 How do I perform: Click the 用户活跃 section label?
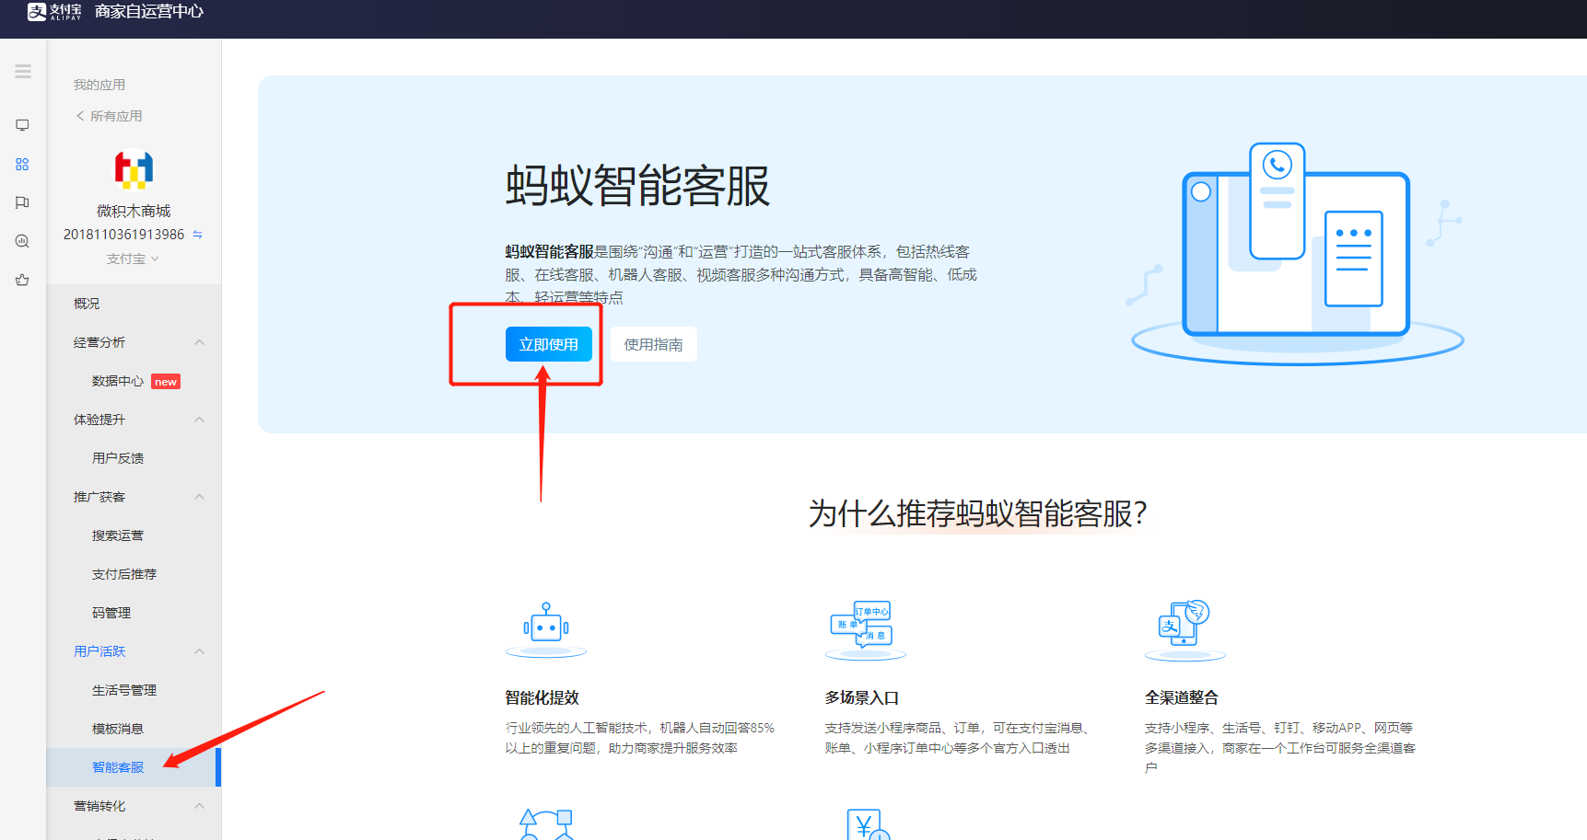pyautogui.click(x=99, y=651)
